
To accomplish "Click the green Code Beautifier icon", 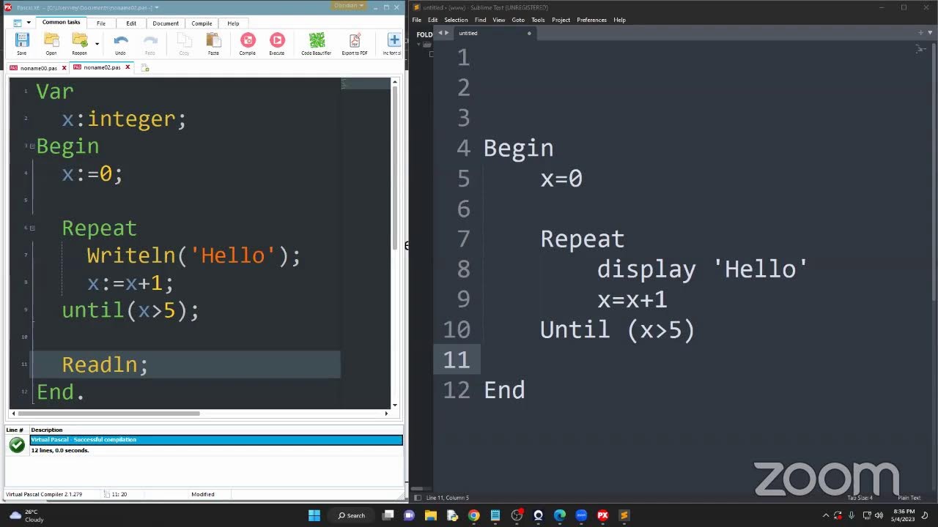I will [x=317, y=40].
